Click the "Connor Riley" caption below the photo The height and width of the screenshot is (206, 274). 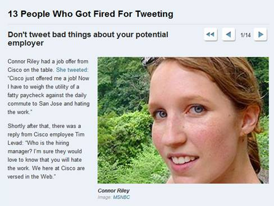point(113,191)
